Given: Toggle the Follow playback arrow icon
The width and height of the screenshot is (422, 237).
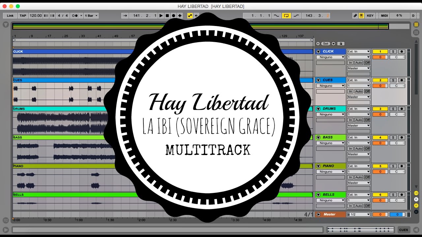Looking at the screenshot, I should coord(125,15).
